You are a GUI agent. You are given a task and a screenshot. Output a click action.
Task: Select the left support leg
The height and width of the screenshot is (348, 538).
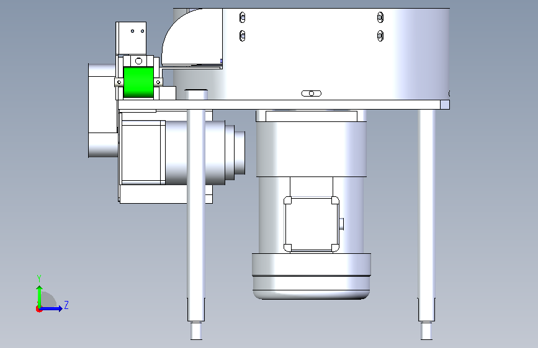[196, 215]
